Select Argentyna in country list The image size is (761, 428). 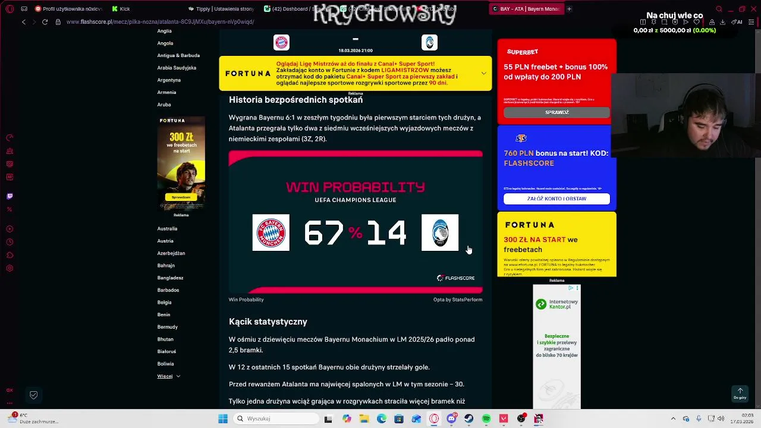[169, 80]
